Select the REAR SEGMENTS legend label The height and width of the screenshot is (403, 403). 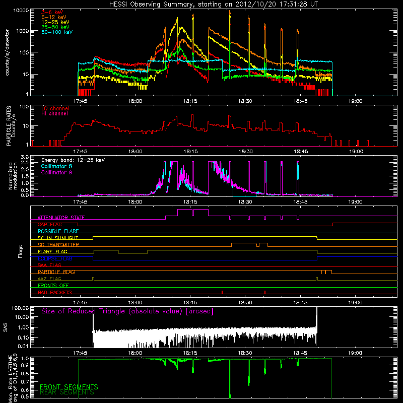pos(67,392)
